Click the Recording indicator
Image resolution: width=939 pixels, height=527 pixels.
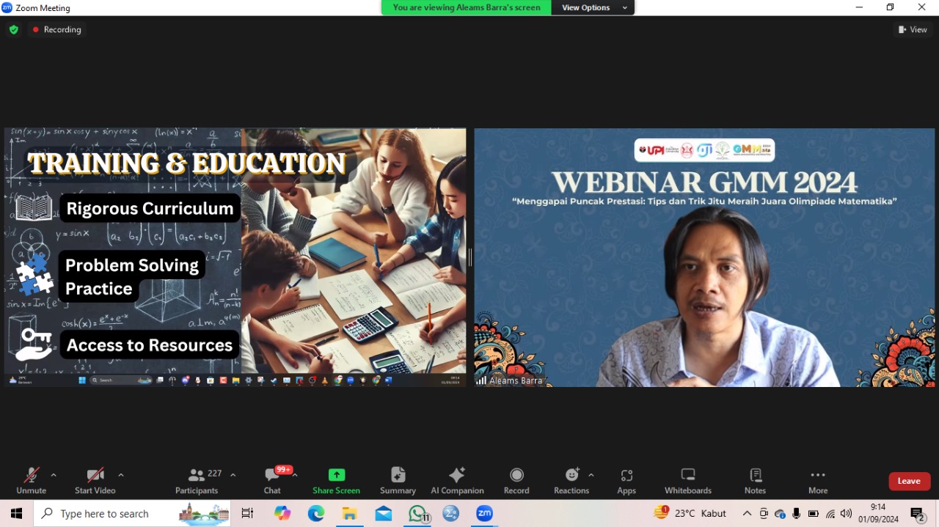coord(56,29)
